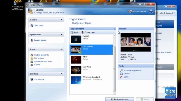Click the TuneUp Styler title bar icon
The image size is (181, 101).
[27, 5]
